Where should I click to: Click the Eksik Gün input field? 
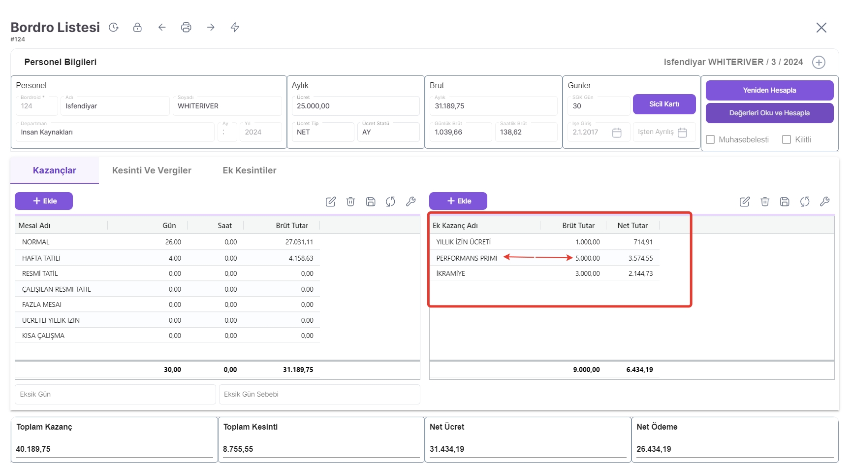(x=115, y=395)
